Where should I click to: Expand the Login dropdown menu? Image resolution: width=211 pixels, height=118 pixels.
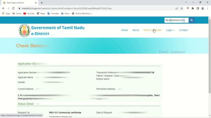point(170,30)
